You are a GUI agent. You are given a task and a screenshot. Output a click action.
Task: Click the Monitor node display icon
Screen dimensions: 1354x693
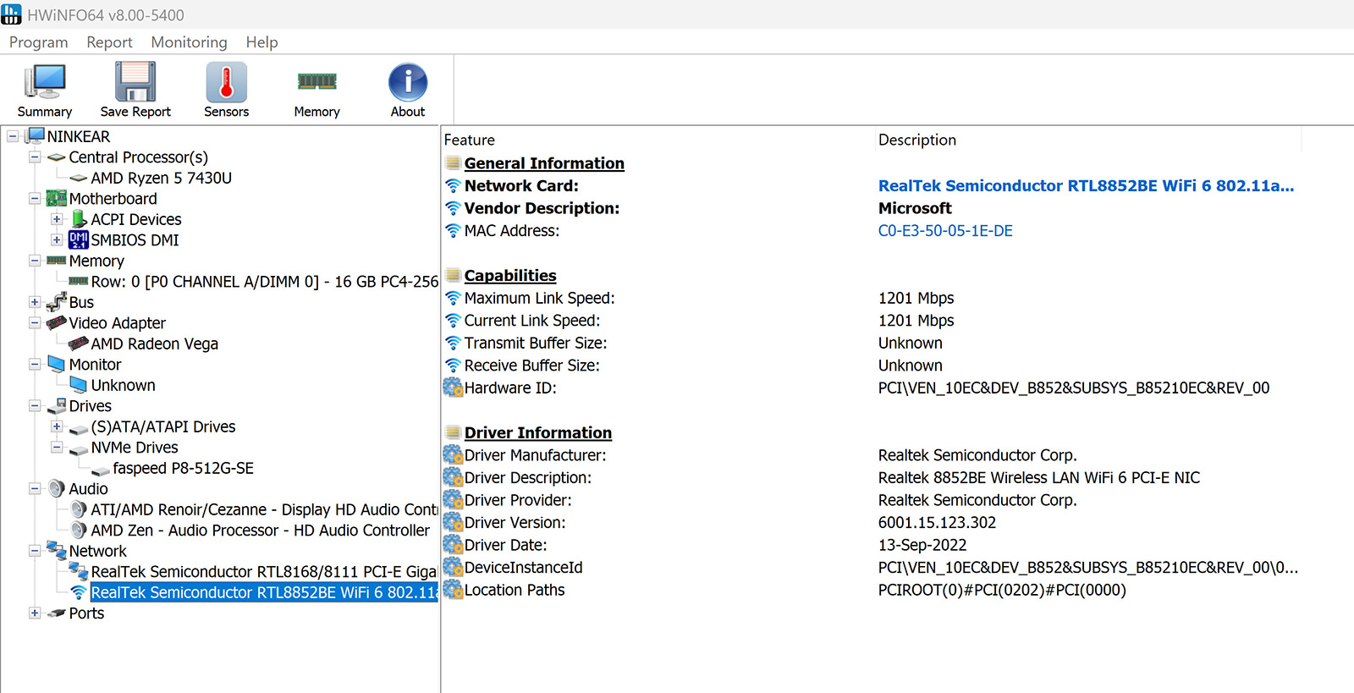(57, 364)
